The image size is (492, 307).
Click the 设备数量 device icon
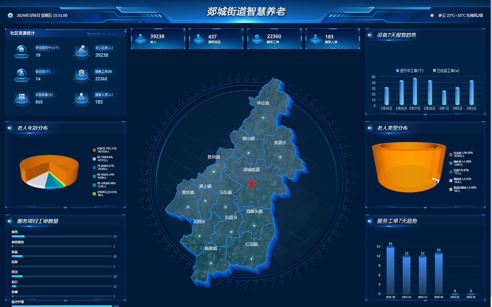(22, 98)
